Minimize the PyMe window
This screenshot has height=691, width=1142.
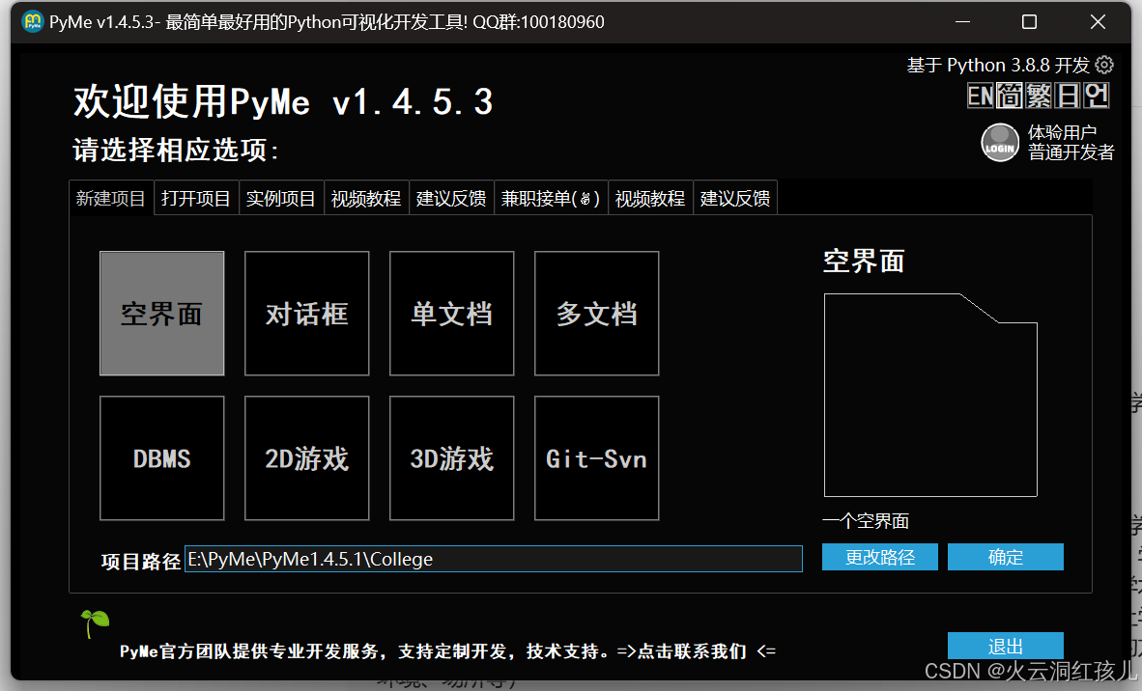(963, 22)
